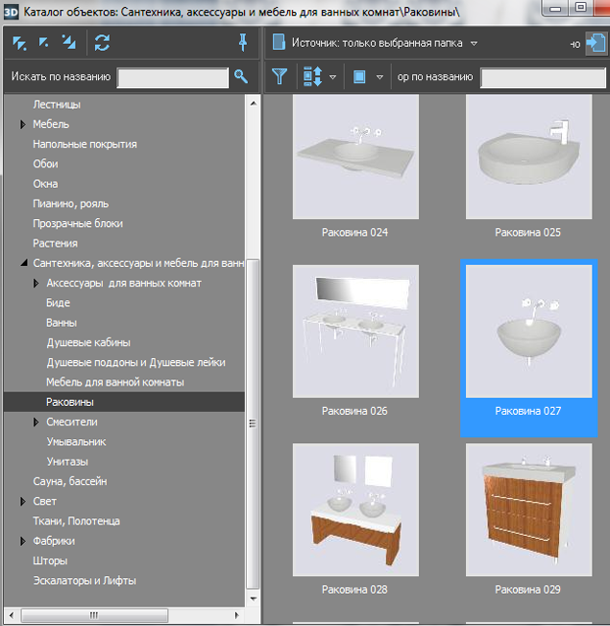Click the expand all tree icon
This screenshot has width=610, height=626.
tap(20, 43)
